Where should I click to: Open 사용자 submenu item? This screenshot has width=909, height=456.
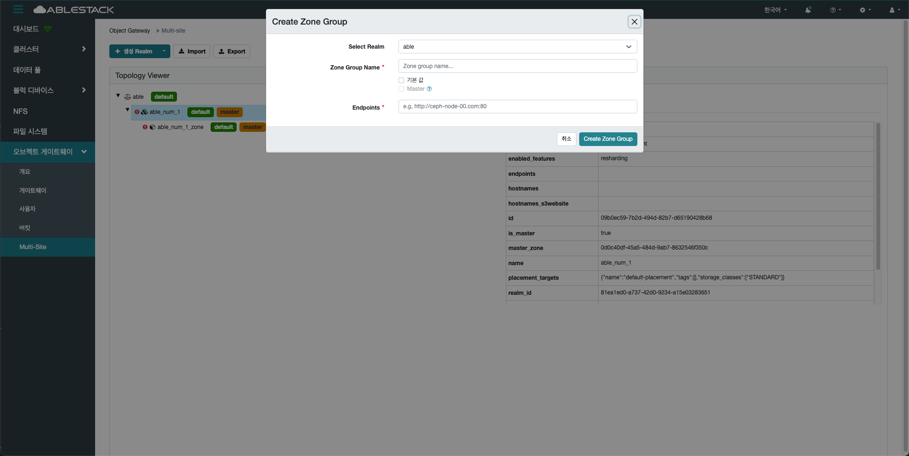(x=27, y=209)
